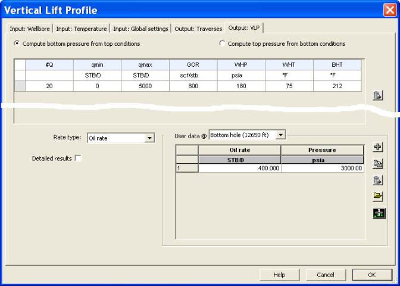400x286 pixels.
Task: Click the Help button
Action: 279,275
